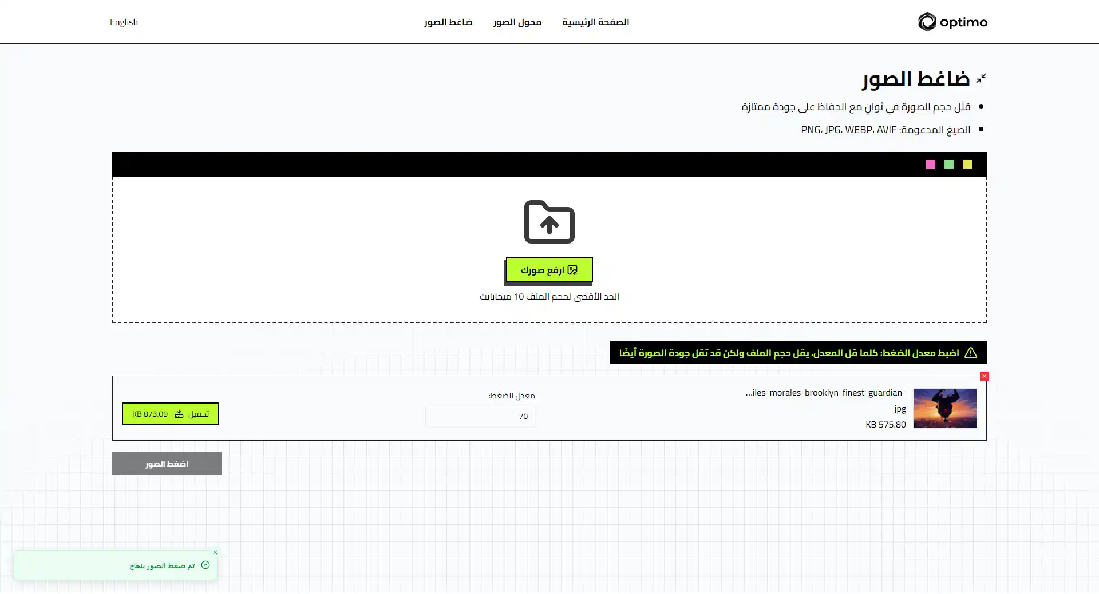Select the green color swatch
The width and height of the screenshot is (1099, 594).
(949, 164)
